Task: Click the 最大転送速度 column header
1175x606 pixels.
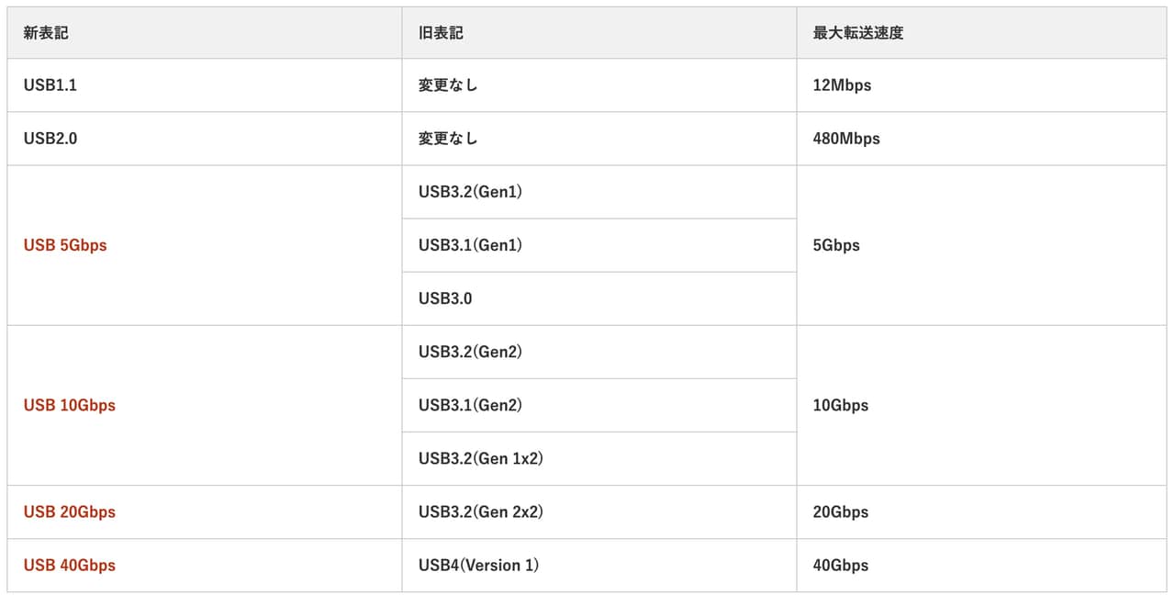Action: coord(858,33)
